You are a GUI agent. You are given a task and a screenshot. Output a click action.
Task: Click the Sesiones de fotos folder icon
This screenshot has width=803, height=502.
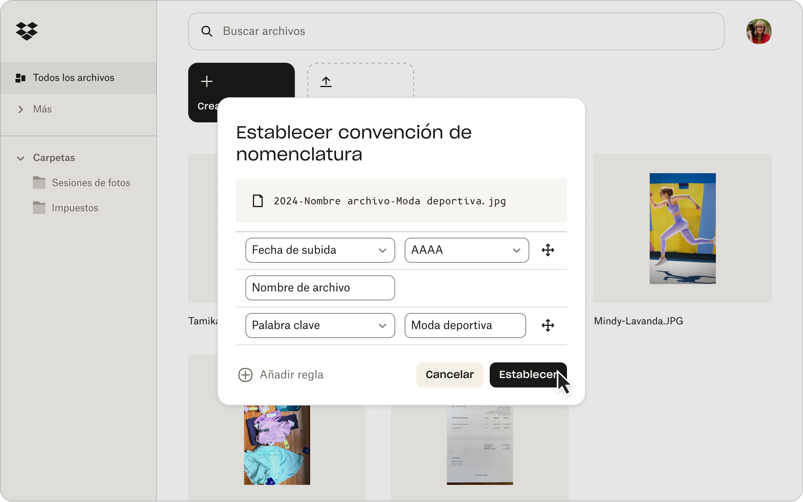[x=39, y=182]
